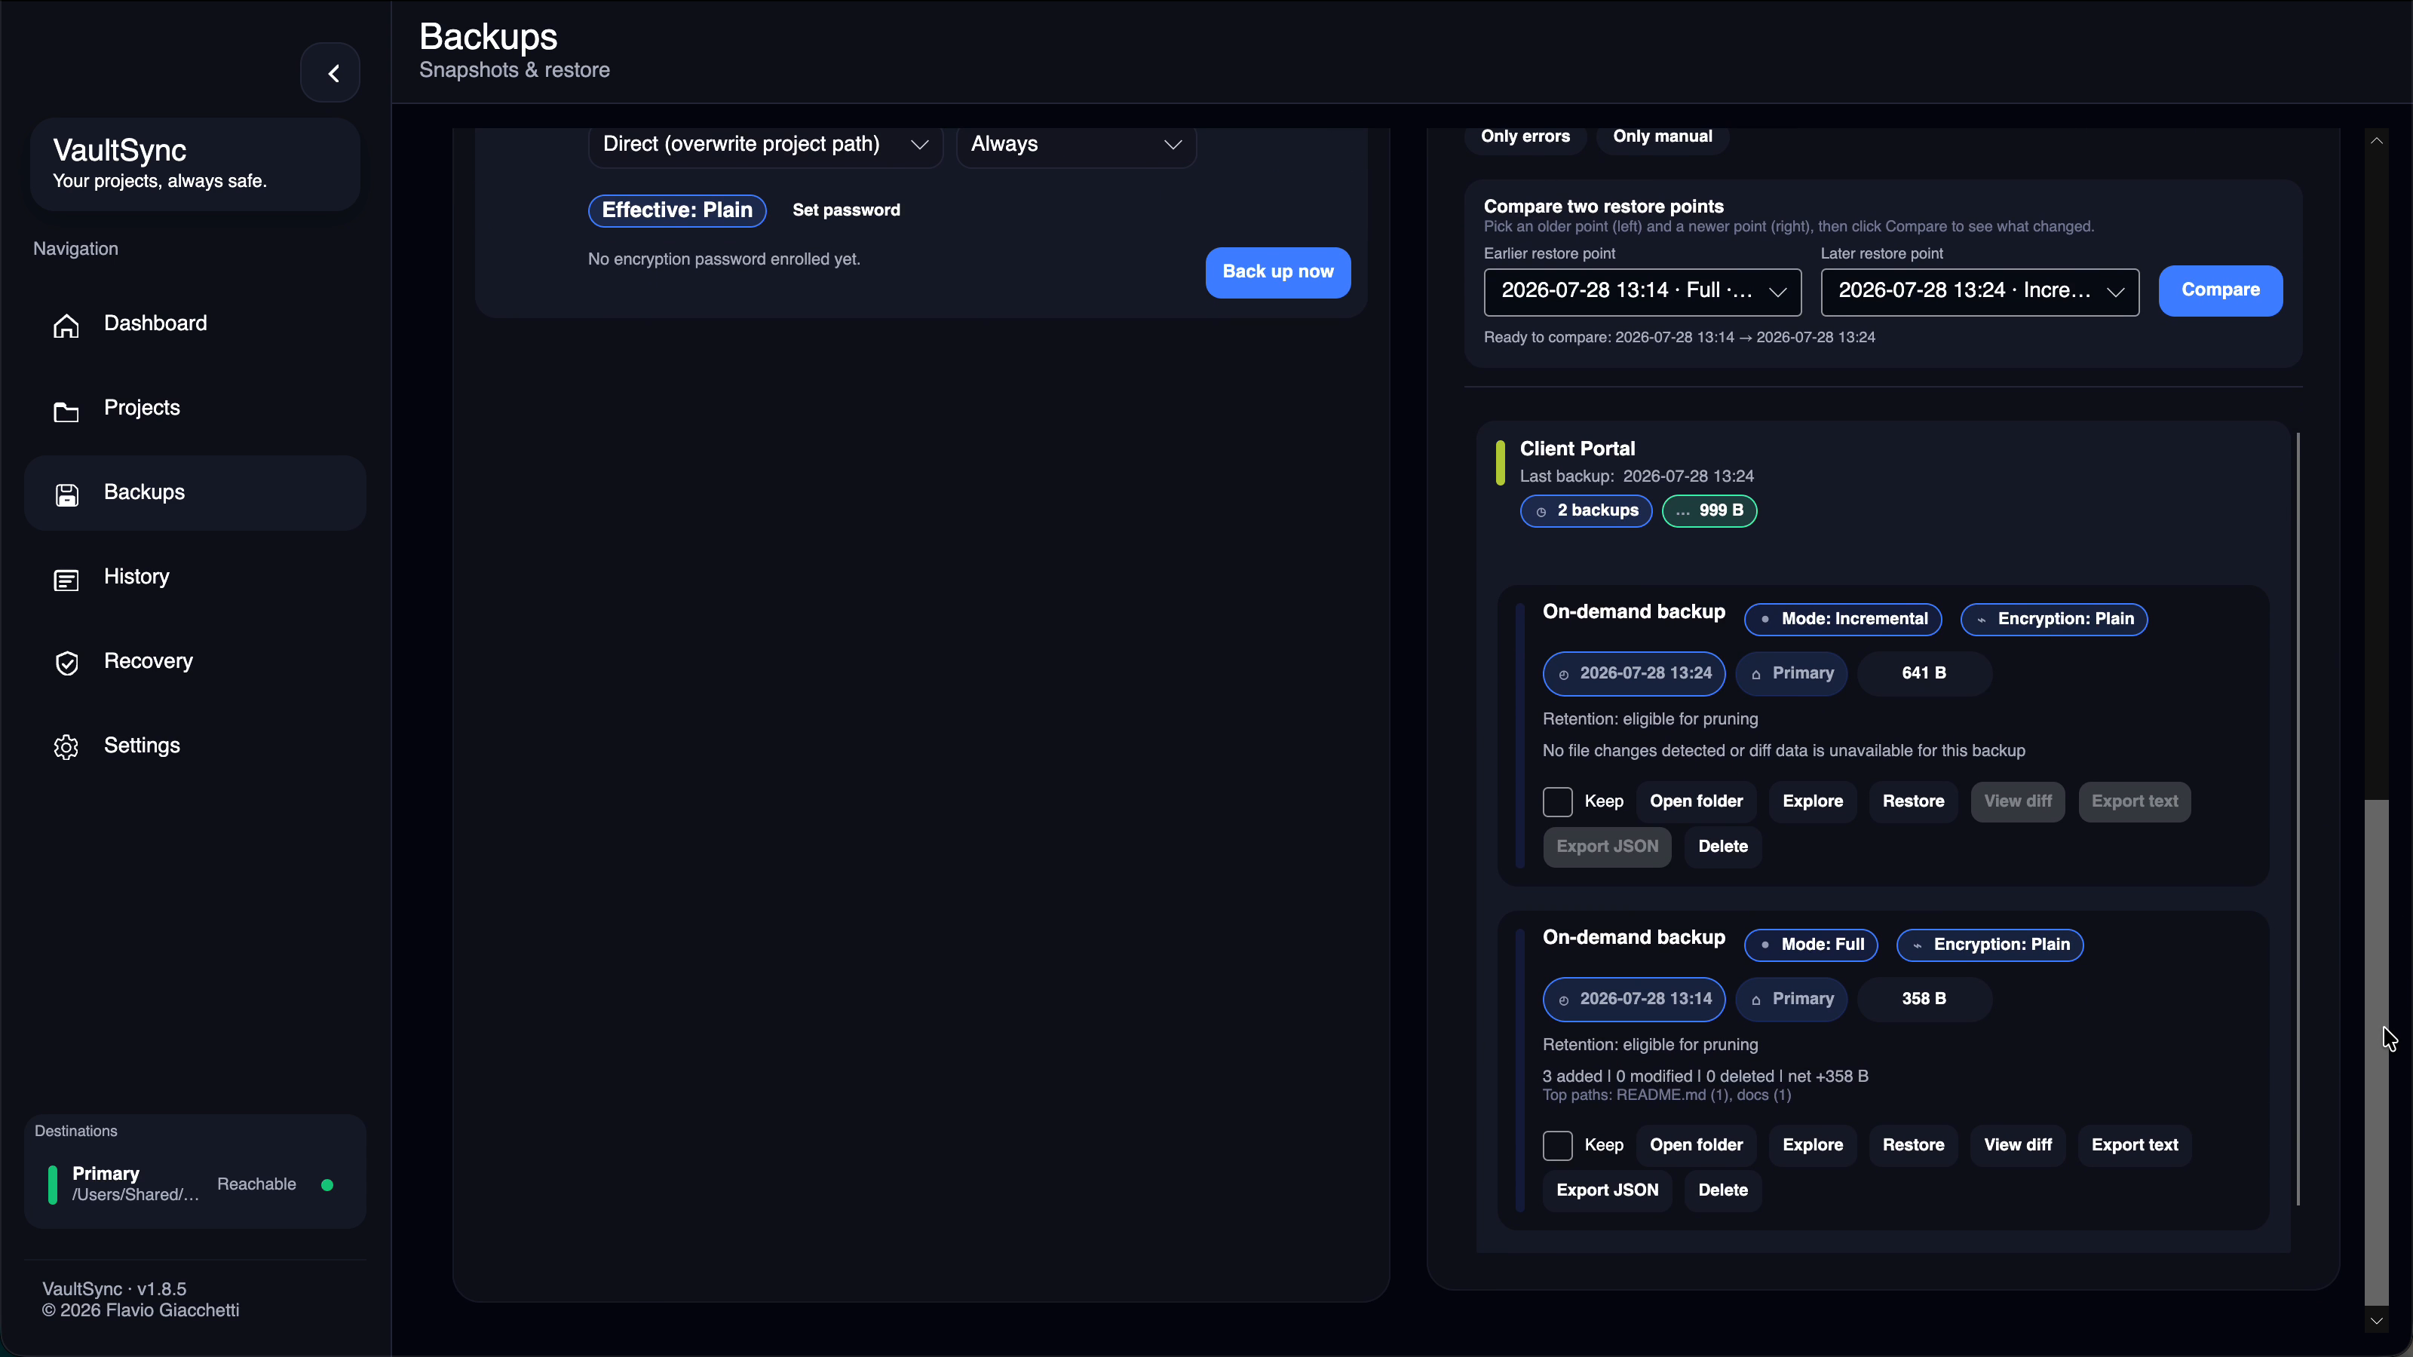Export text for the 13:14 full backup

pos(2135,1145)
